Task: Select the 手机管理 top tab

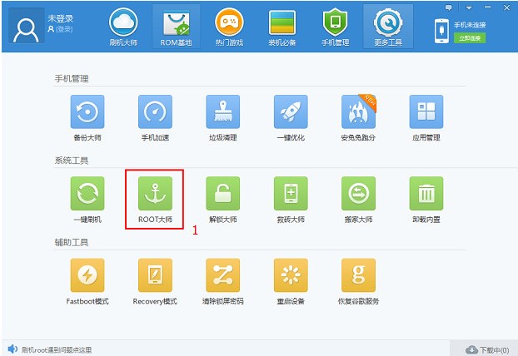Action: (336, 27)
